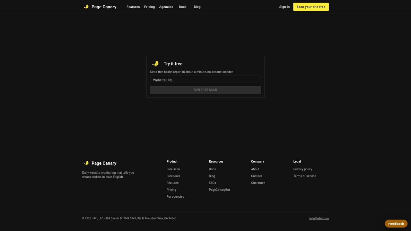Open the footer Pricing link under Product

coord(171,190)
